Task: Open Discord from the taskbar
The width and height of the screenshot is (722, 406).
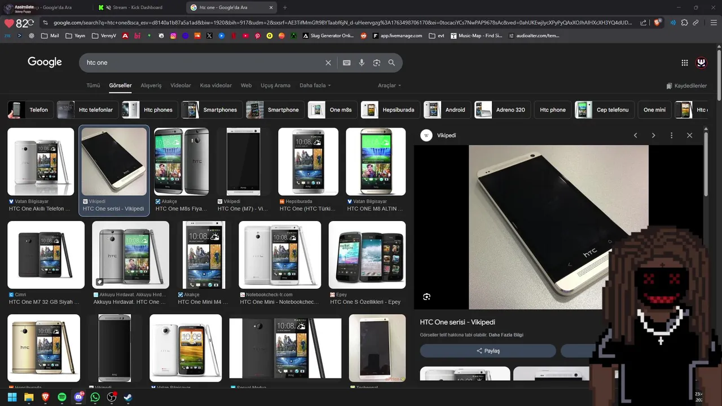Action: coord(78,397)
